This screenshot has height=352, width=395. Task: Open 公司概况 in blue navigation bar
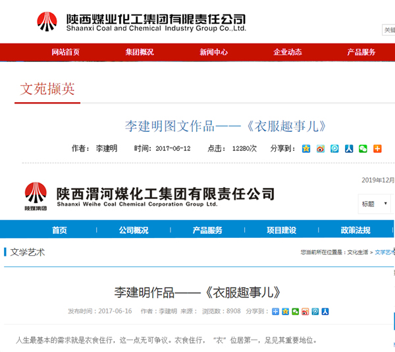[134, 230]
